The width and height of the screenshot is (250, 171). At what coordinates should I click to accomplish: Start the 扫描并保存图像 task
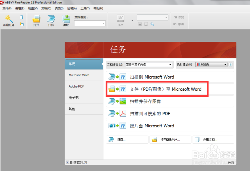tap(170, 101)
